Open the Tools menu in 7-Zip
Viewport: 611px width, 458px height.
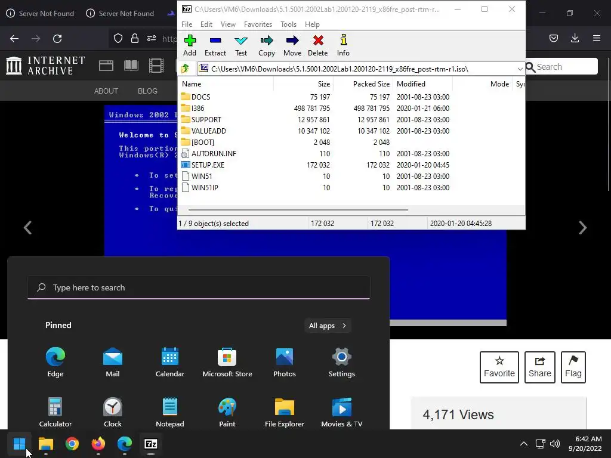(x=288, y=24)
